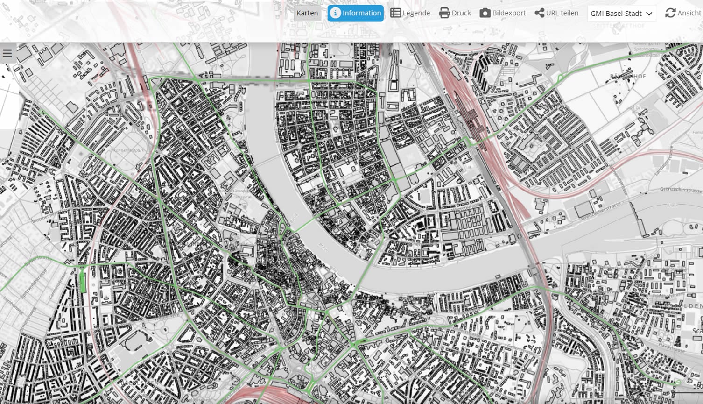Click the share icon for URL teilen
Viewport: 703px width, 404px height.
539,13
